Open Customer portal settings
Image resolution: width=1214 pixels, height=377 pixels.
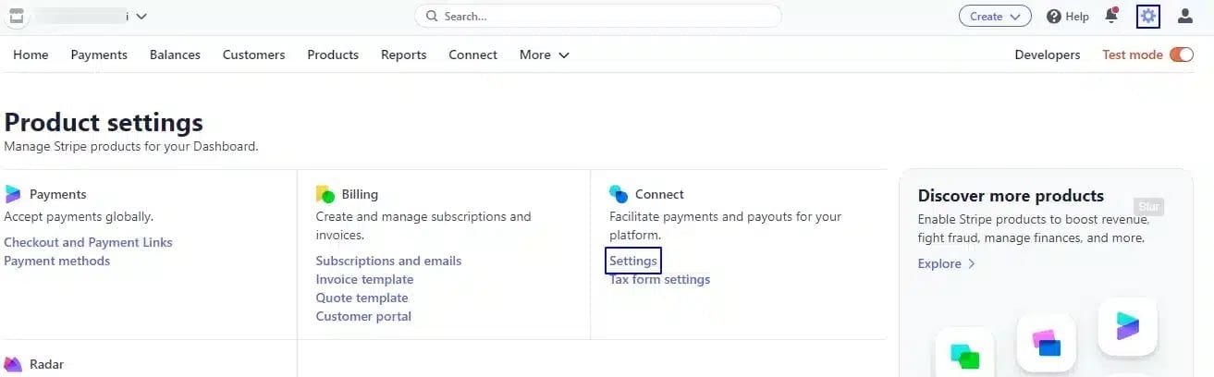tap(363, 316)
